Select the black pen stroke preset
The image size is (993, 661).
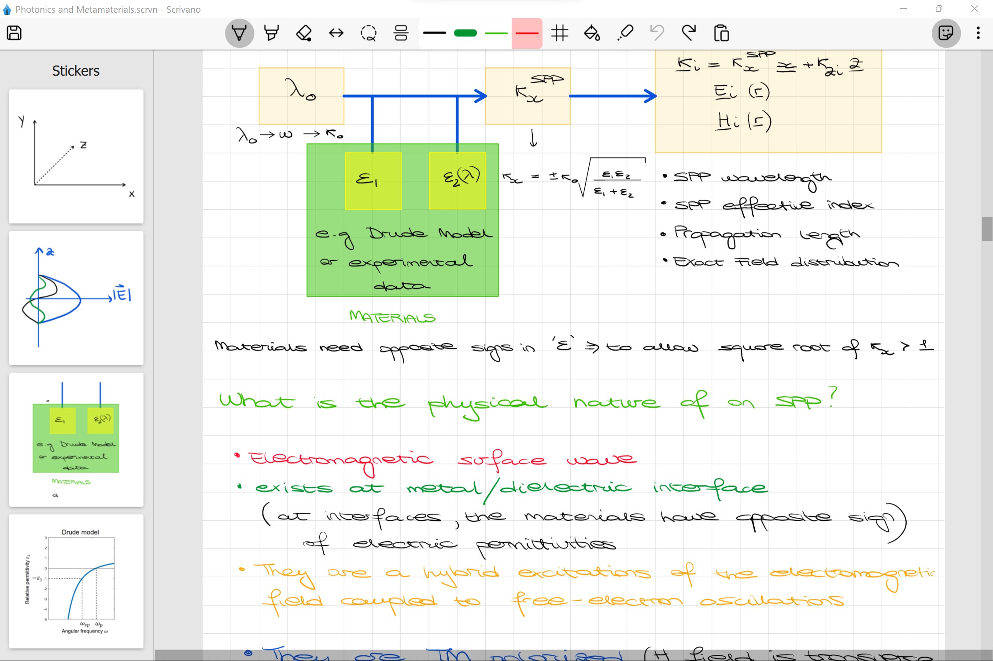[436, 33]
